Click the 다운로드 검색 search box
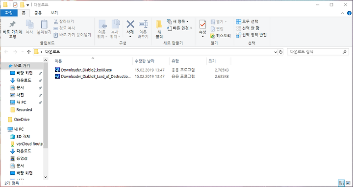The height and width of the screenshot is (187, 353). click(318, 52)
